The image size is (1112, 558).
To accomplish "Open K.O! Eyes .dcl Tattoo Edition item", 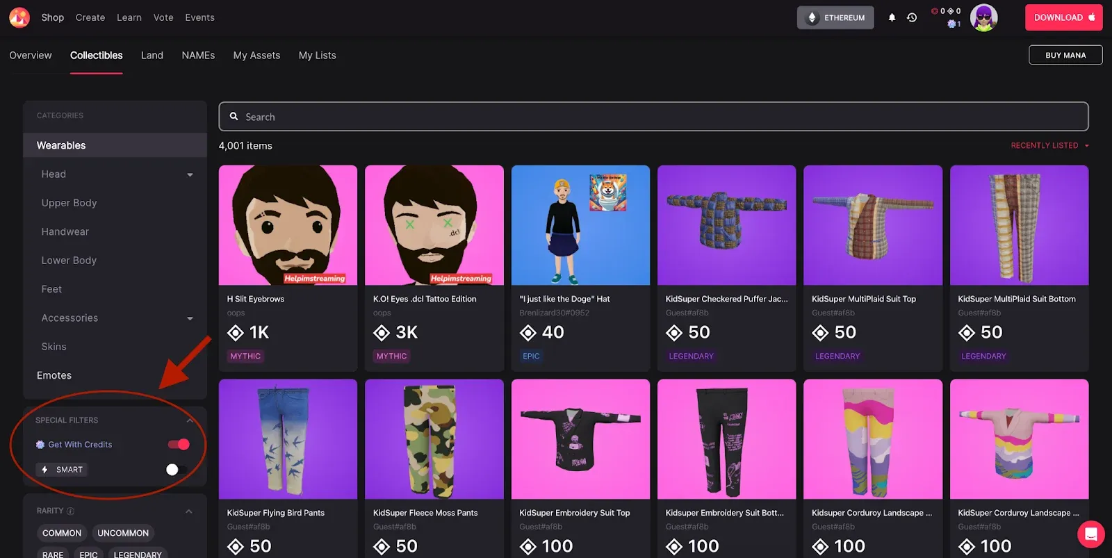I will point(434,268).
